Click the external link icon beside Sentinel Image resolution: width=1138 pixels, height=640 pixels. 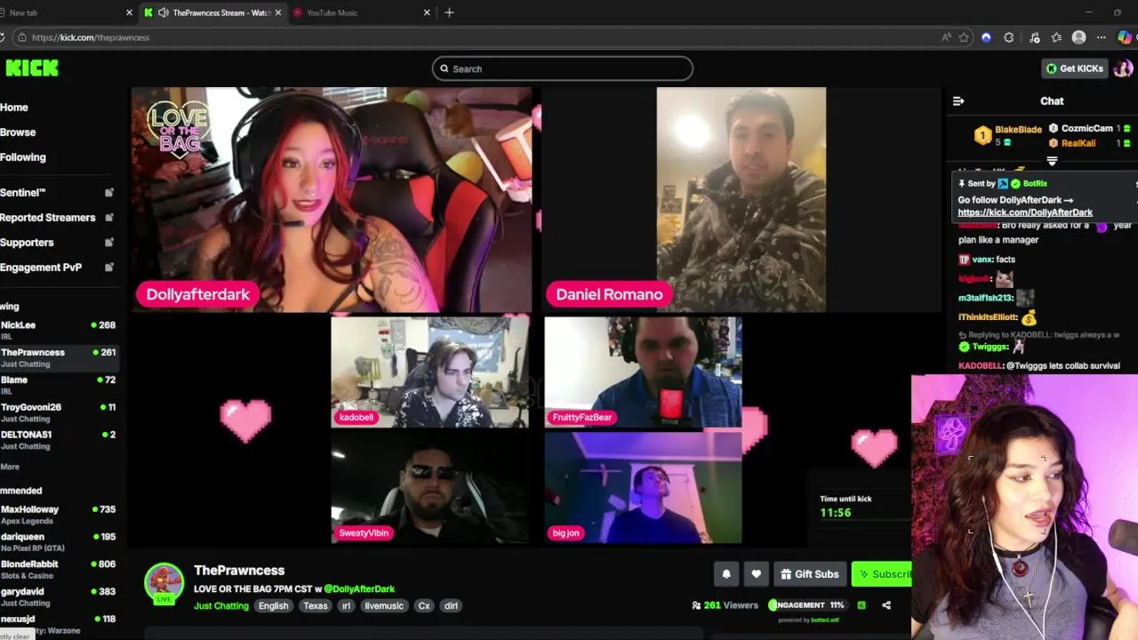point(109,192)
